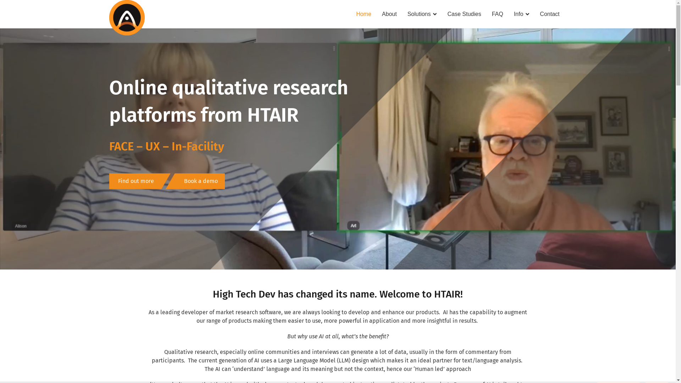Expand the Solutions dropdown menu
Screen dimensions: 681x383
pyautogui.click(x=419, y=14)
